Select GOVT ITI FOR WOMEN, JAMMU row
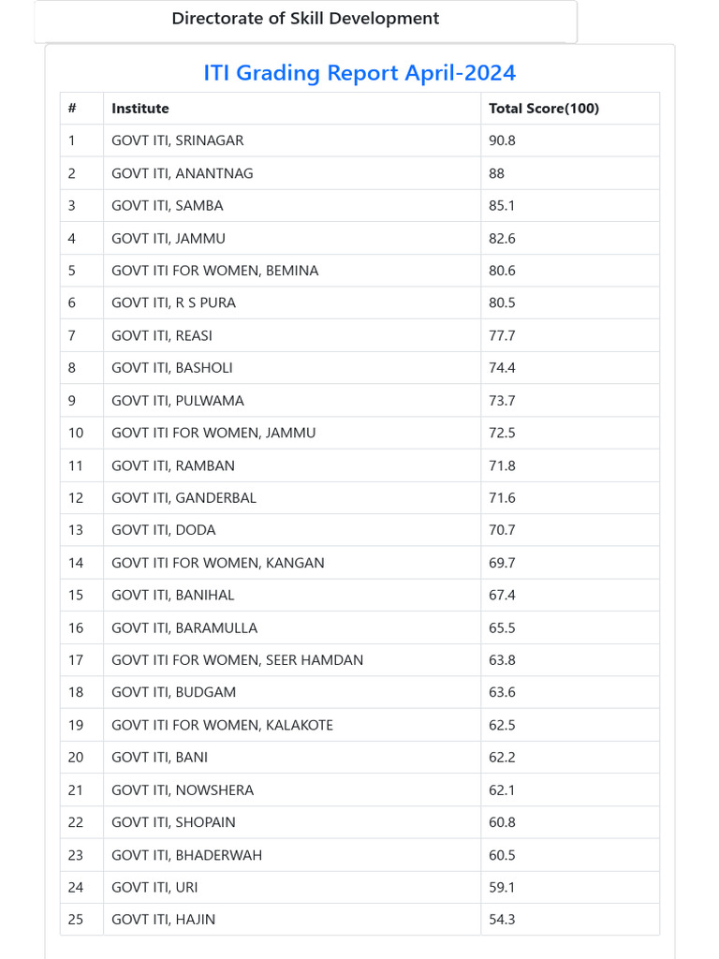Image resolution: width=719 pixels, height=959 pixels. pyautogui.click(x=359, y=433)
